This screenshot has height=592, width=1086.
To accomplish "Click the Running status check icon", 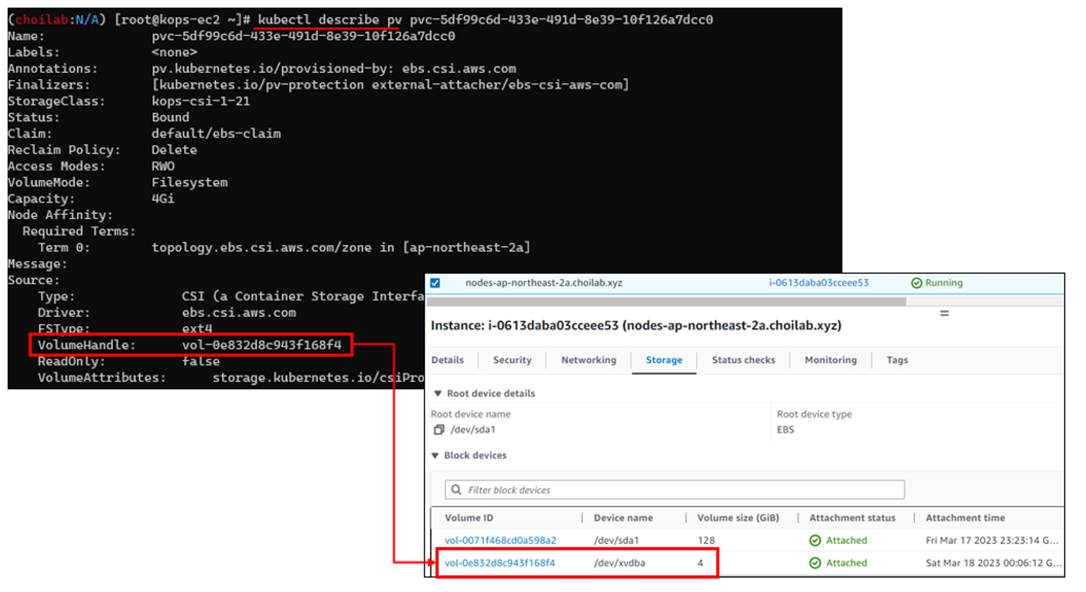I will 917,283.
